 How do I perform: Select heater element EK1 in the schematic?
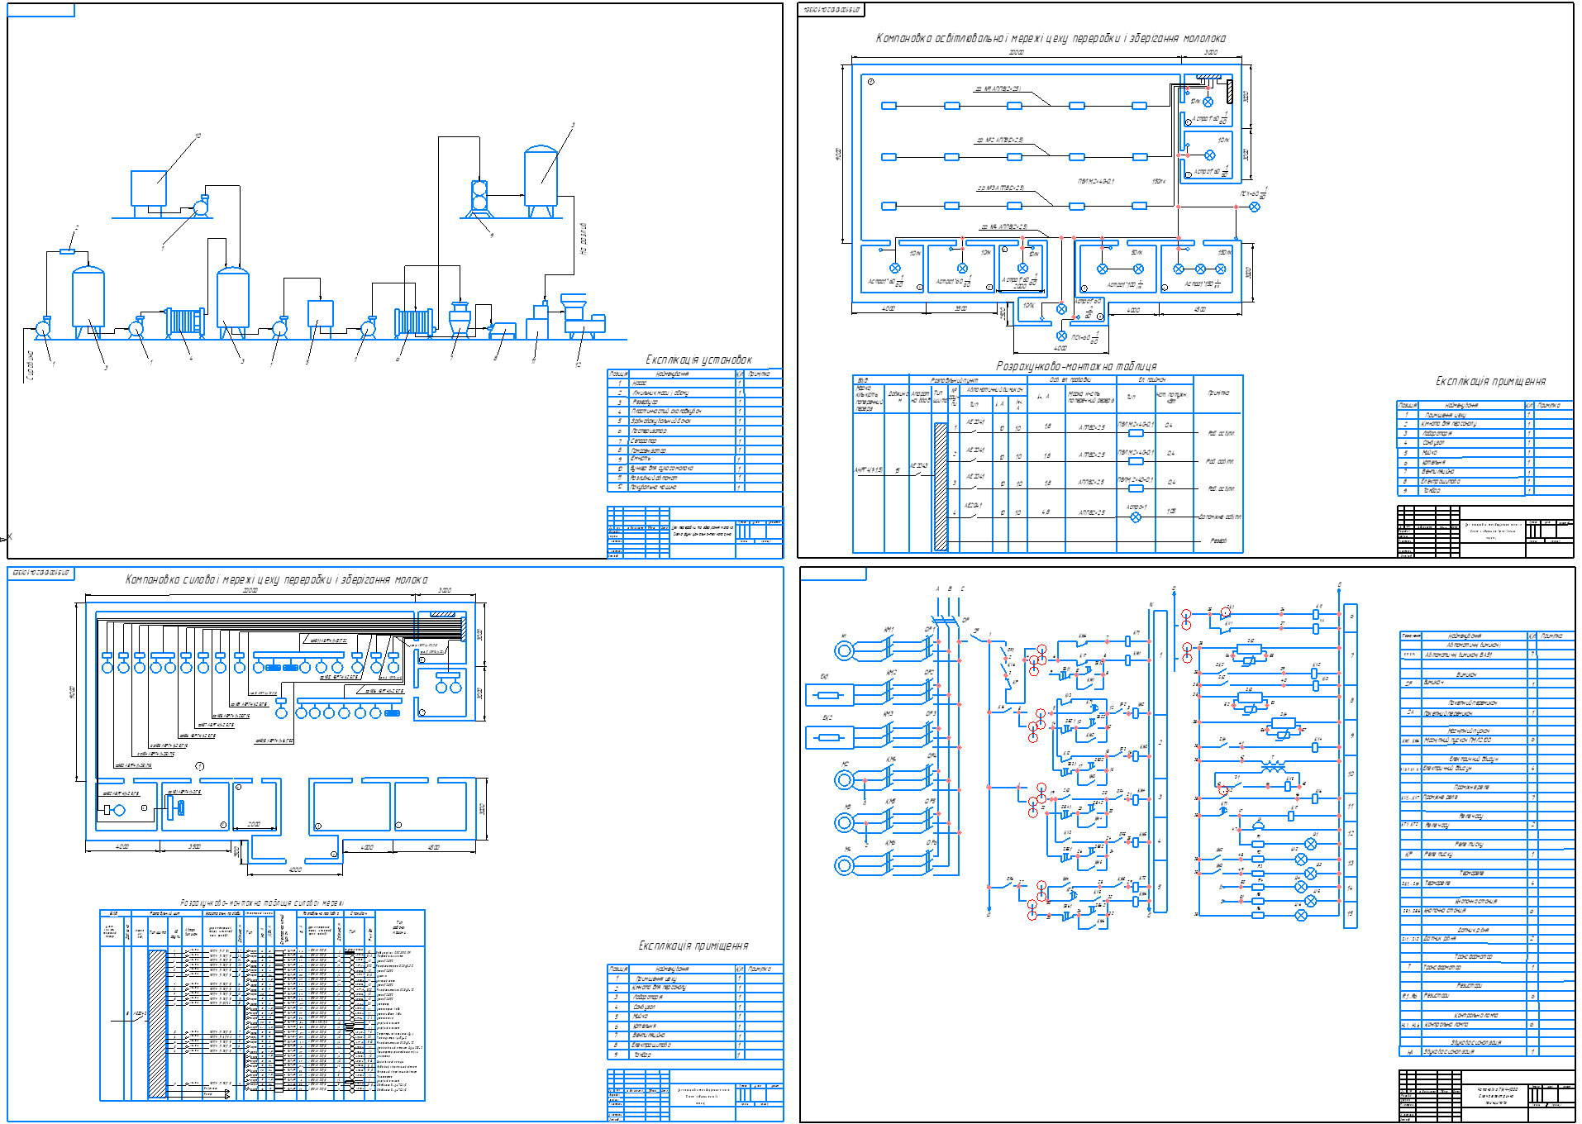(829, 695)
